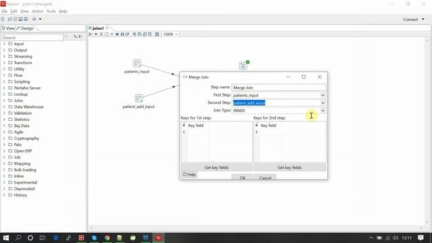Open the File menu
The image size is (432, 243).
click(x=5, y=11)
